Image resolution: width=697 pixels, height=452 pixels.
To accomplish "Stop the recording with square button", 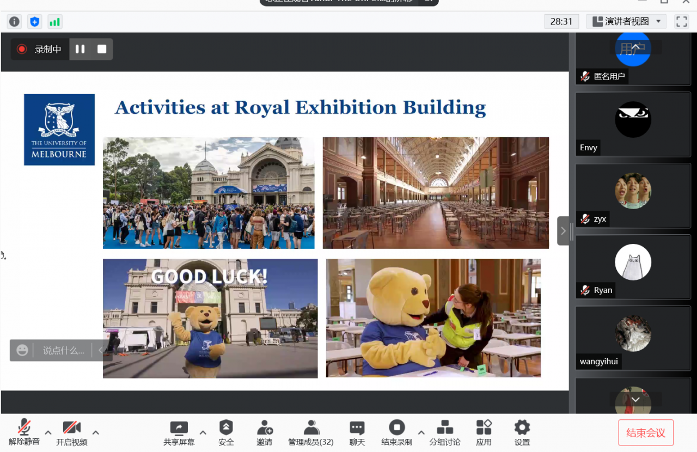I will pyautogui.click(x=102, y=49).
